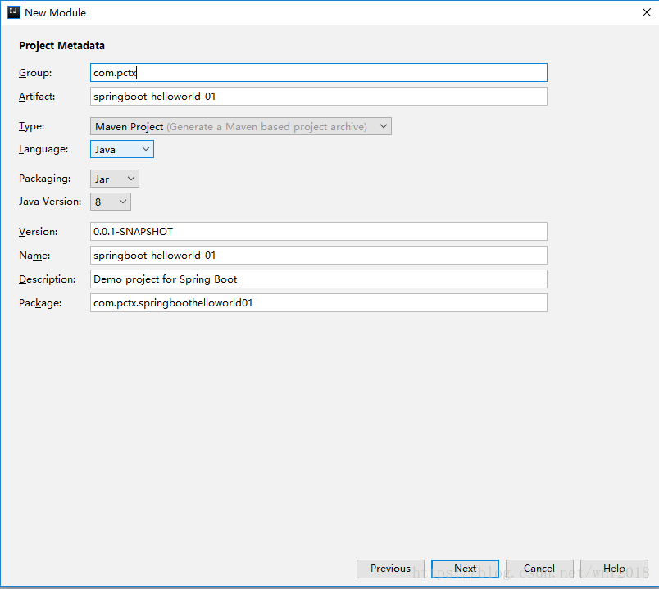The height and width of the screenshot is (589, 659).
Task: Edit the Description field
Action: click(319, 279)
